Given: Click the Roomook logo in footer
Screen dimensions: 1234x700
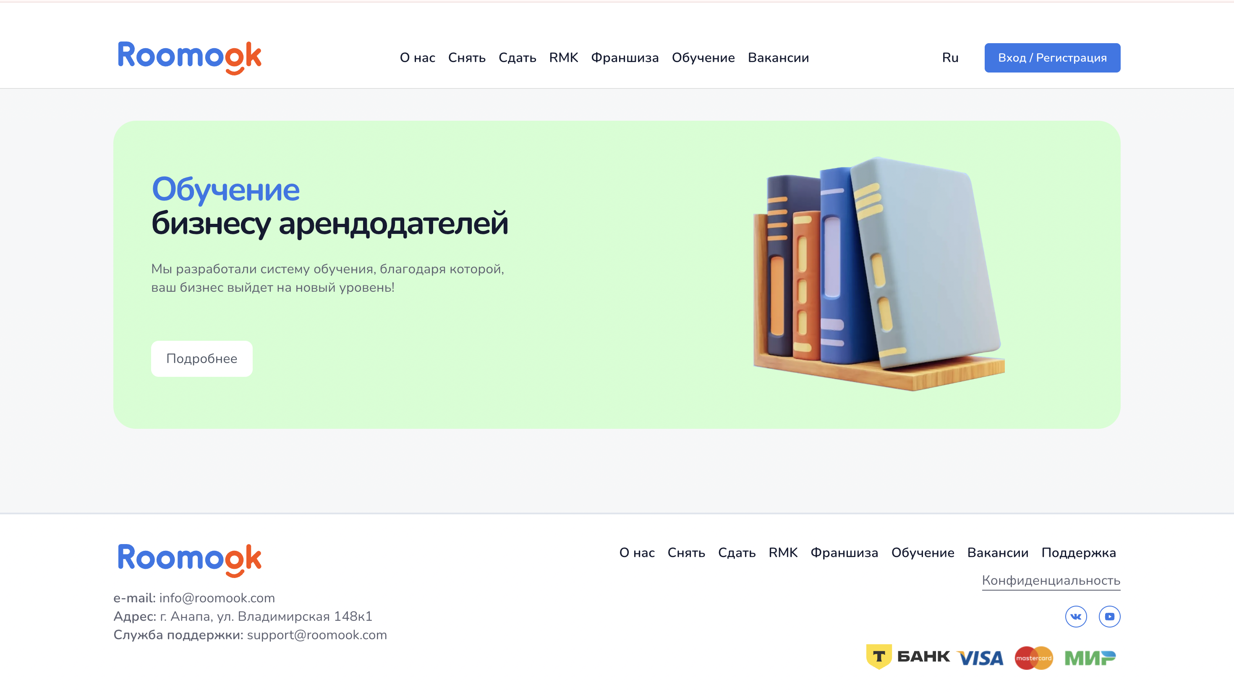Looking at the screenshot, I should (189, 560).
